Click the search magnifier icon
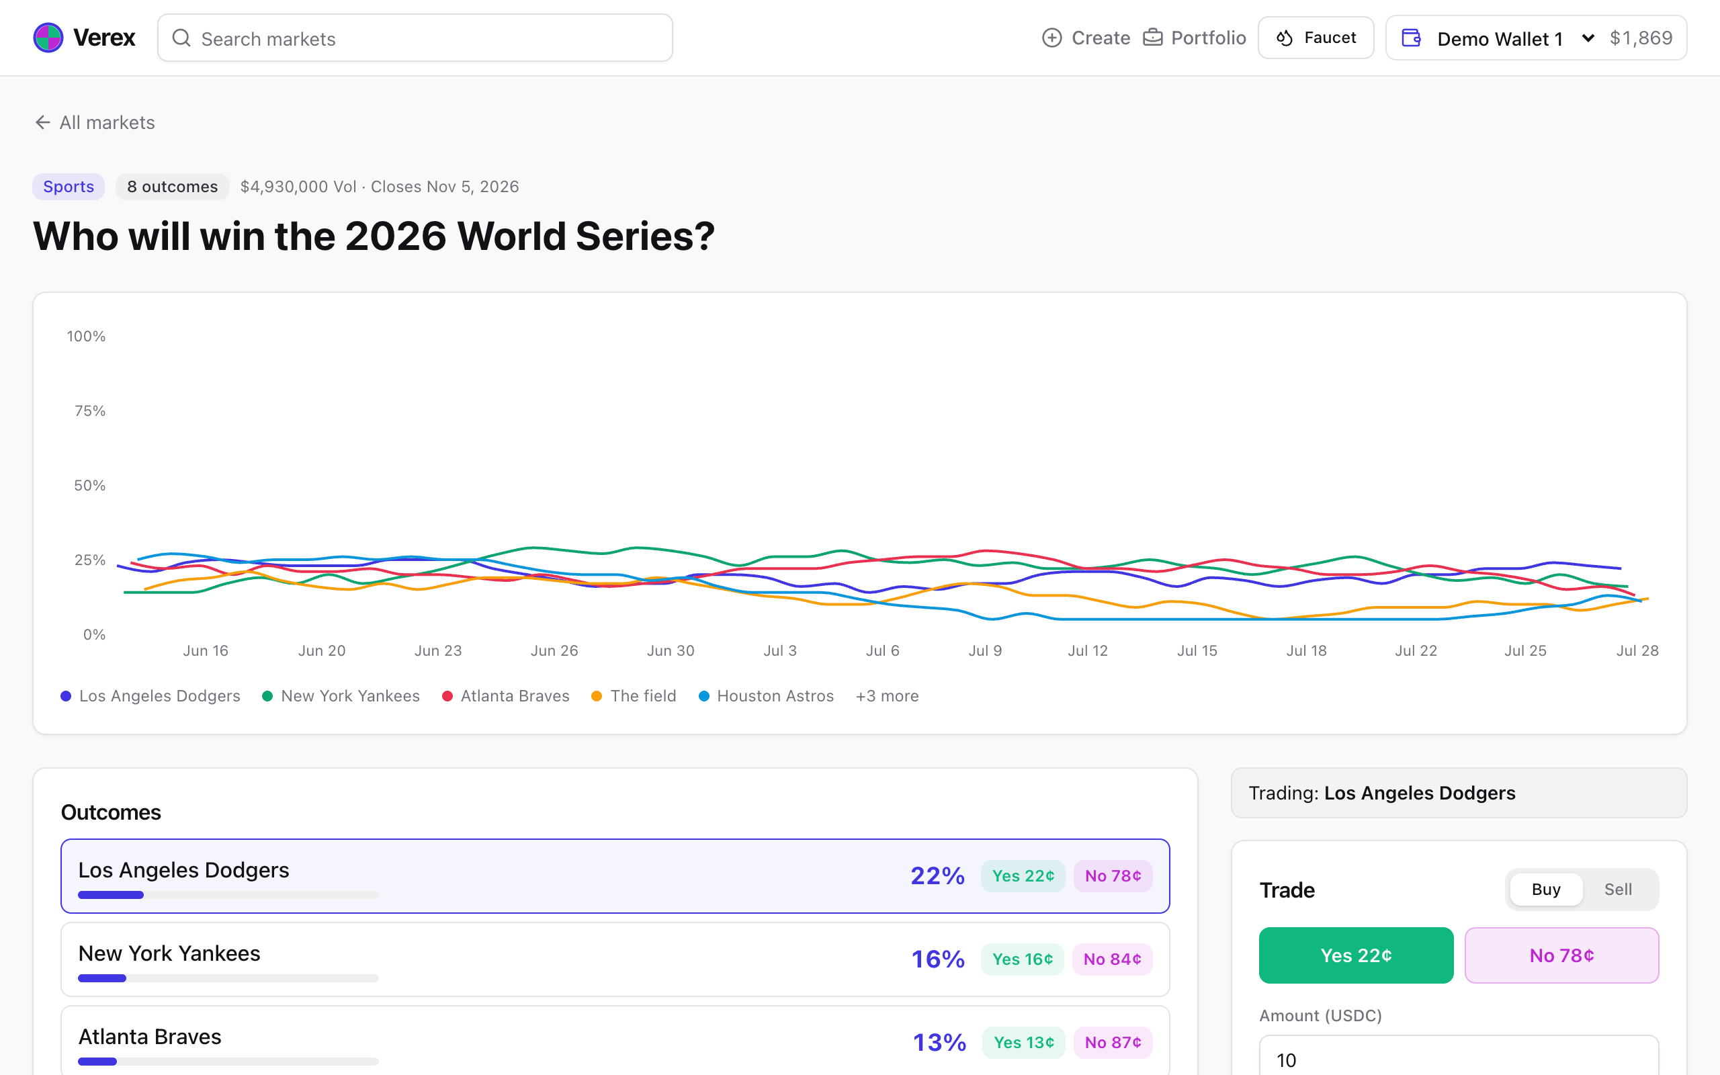Viewport: 1720px width, 1075px height. pyautogui.click(x=181, y=38)
